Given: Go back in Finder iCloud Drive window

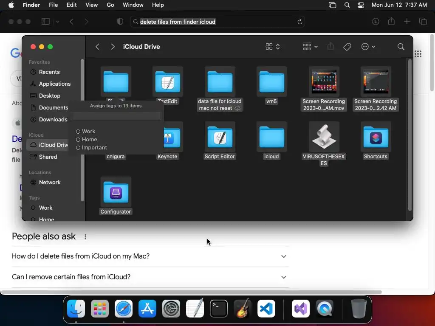Looking at the screenshot, I should [x=97, y=47].
